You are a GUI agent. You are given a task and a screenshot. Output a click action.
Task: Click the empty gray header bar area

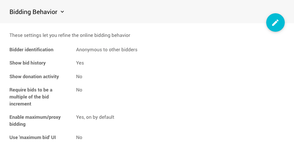(167, 11)
